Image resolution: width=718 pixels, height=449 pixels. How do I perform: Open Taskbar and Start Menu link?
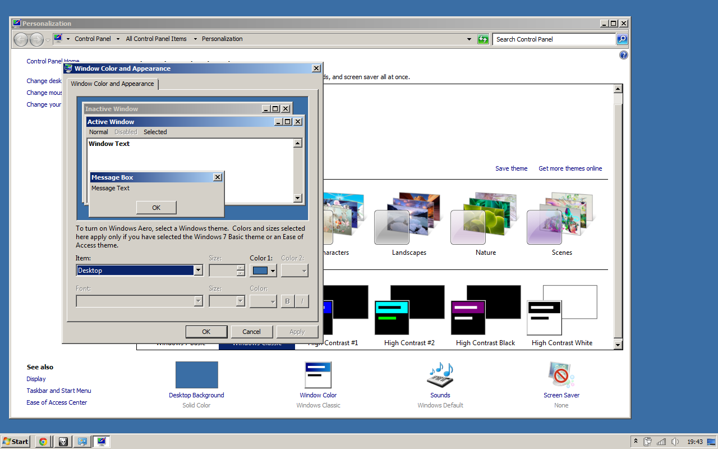coord(59,391)
